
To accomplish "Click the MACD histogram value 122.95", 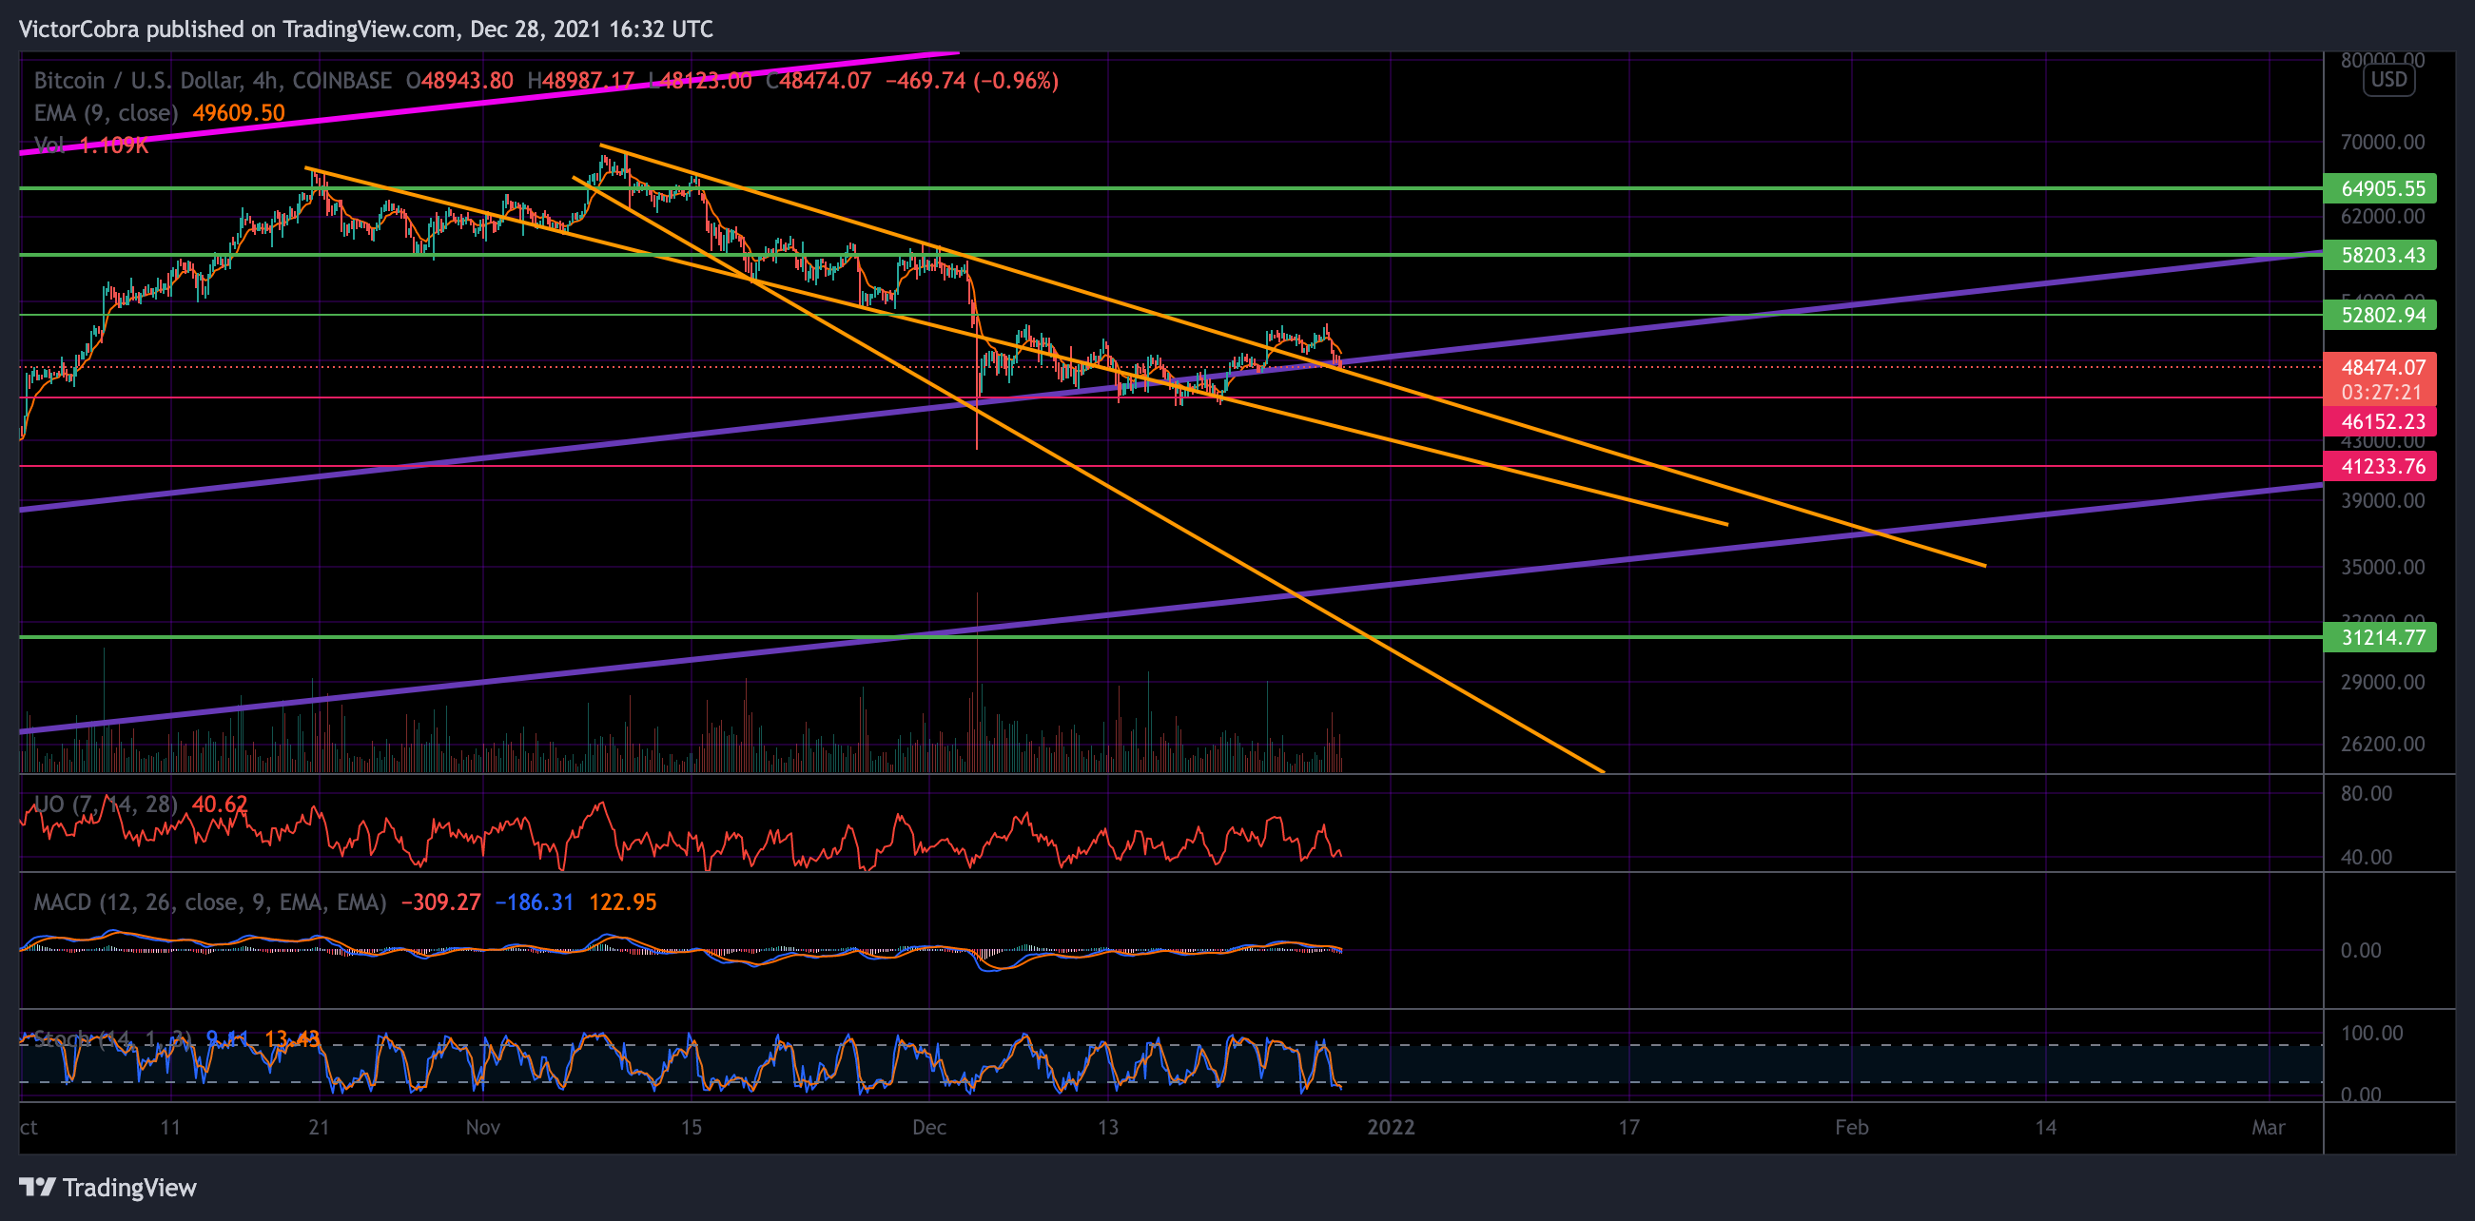I will 622,902.
